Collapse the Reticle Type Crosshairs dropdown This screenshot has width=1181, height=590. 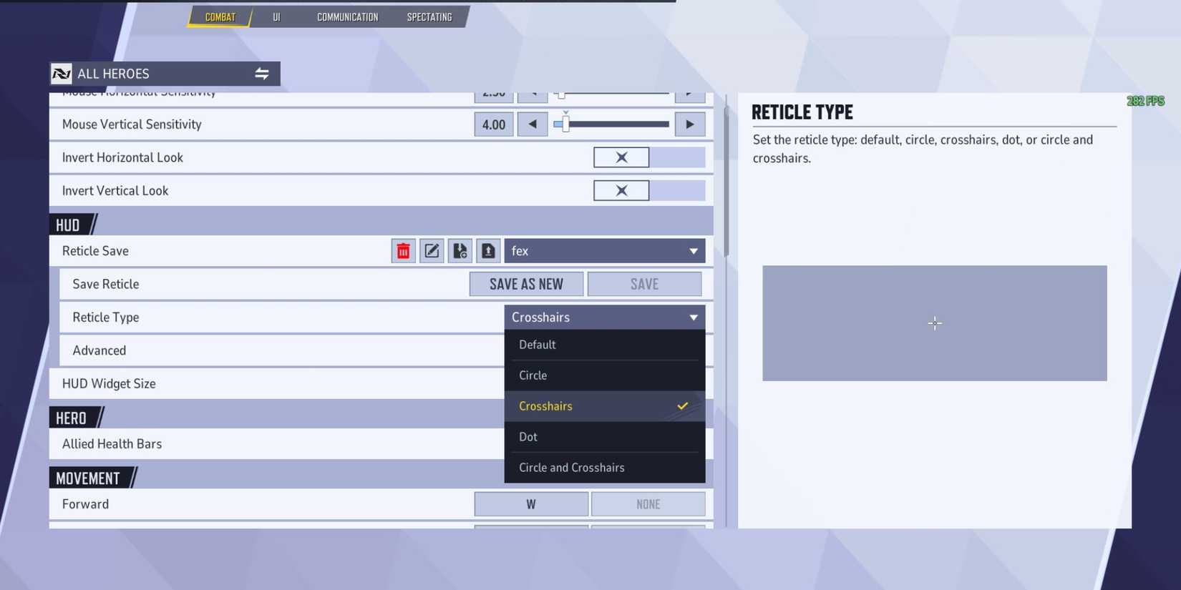pos(605,318)
